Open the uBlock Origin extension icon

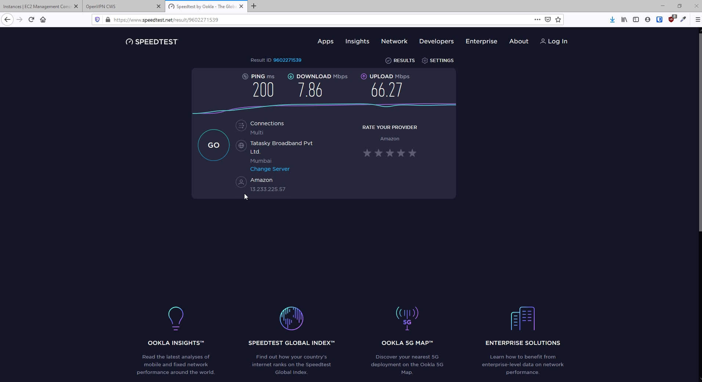pyautogui.click(x=672, y=19)
